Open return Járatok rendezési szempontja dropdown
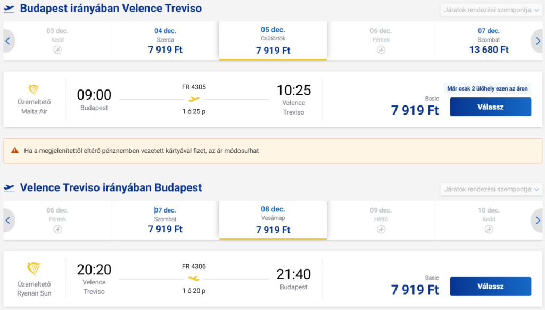The image size is (545, 310). click(x=491, y=189)
